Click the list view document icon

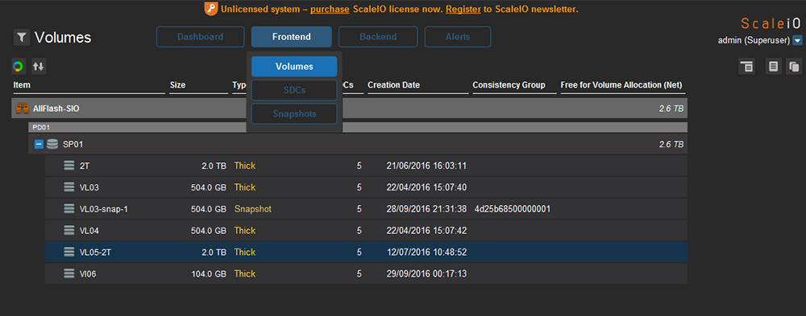point(774,66)
